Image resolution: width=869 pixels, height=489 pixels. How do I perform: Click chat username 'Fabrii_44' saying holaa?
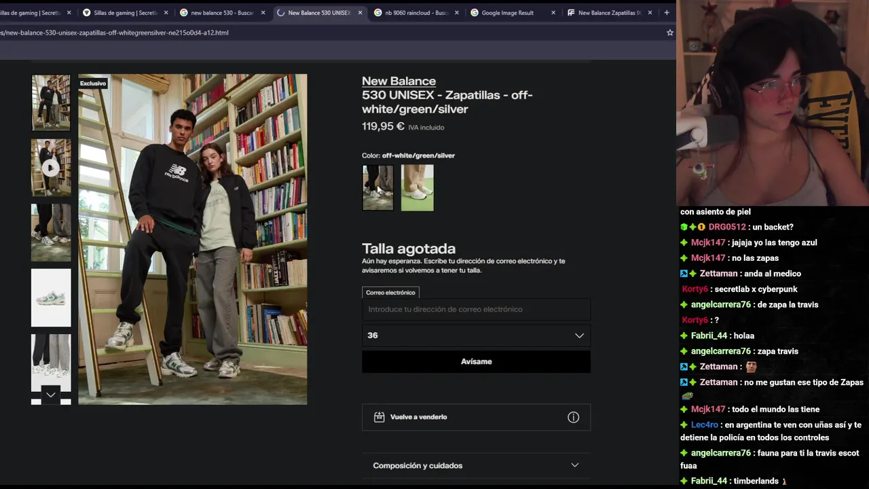[709, 336]
